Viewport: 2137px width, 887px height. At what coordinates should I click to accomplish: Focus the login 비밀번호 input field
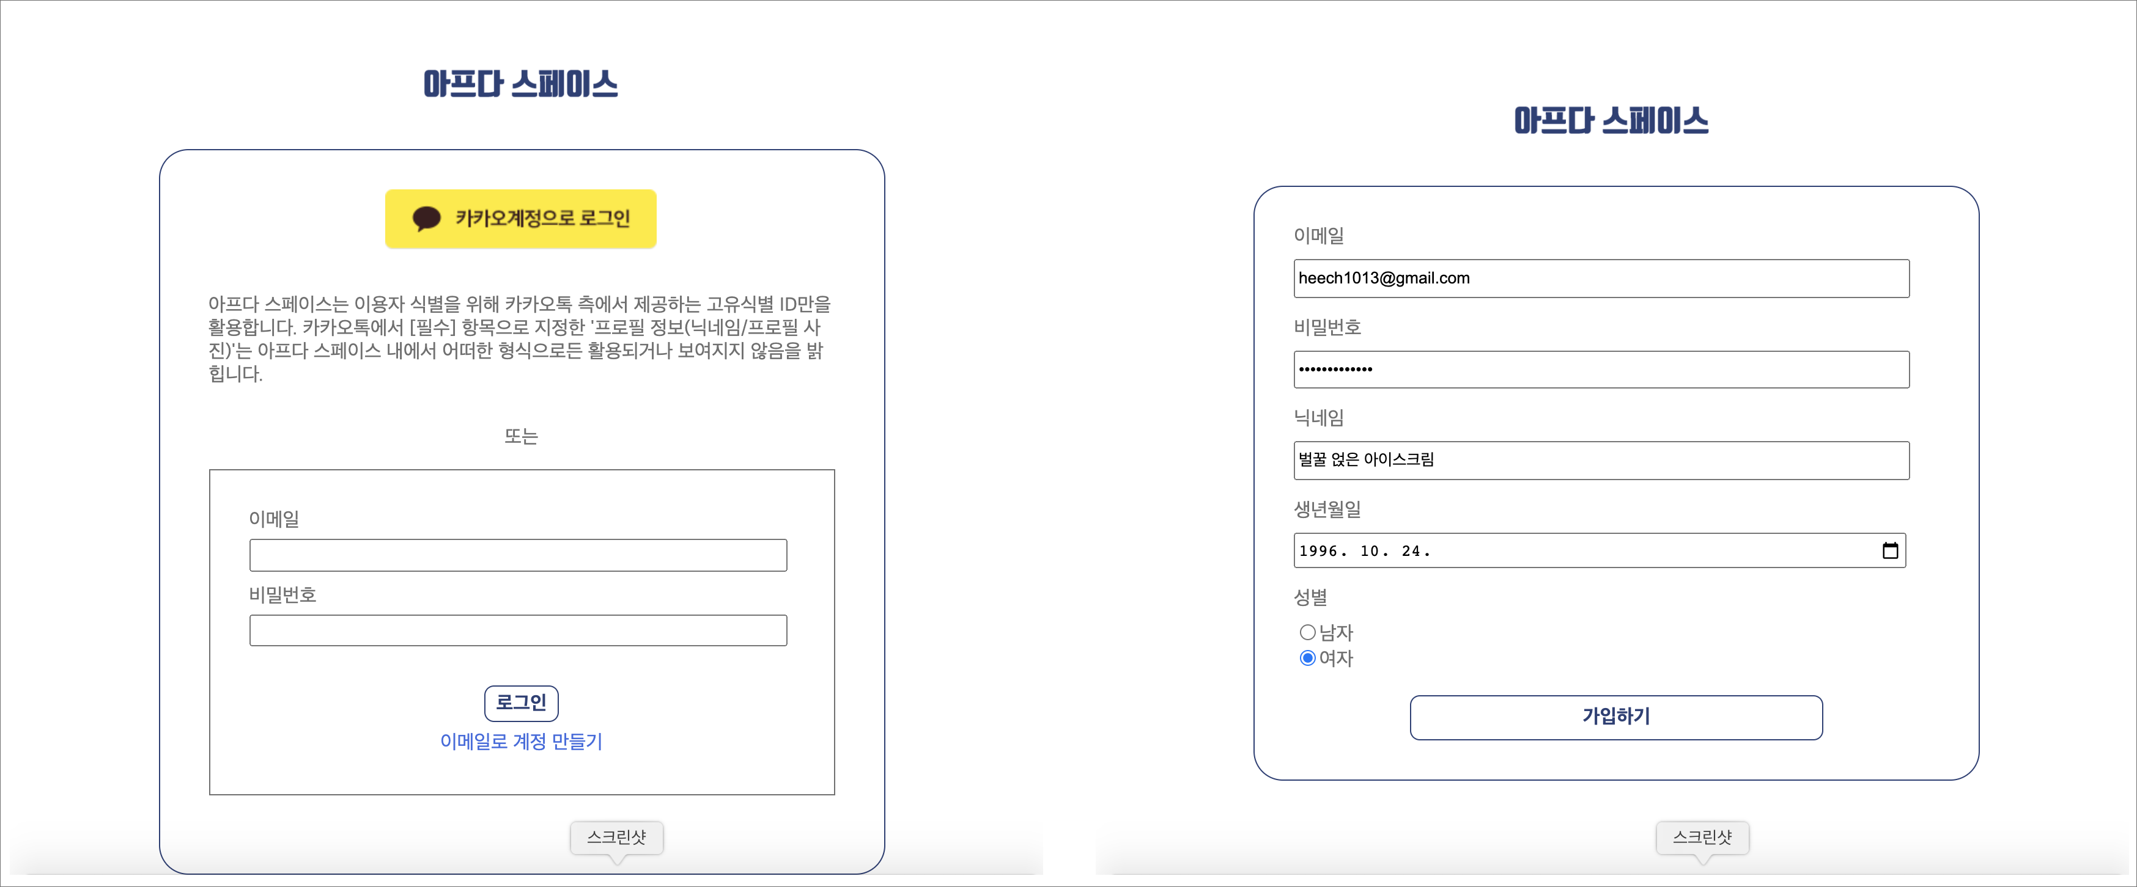click(x=518, y=631)
